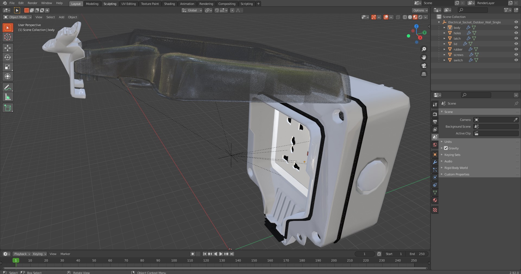Click the End frame field
The width and height of the screenshot is (521, 274).
pyautogui.click(x=417, y=254)
